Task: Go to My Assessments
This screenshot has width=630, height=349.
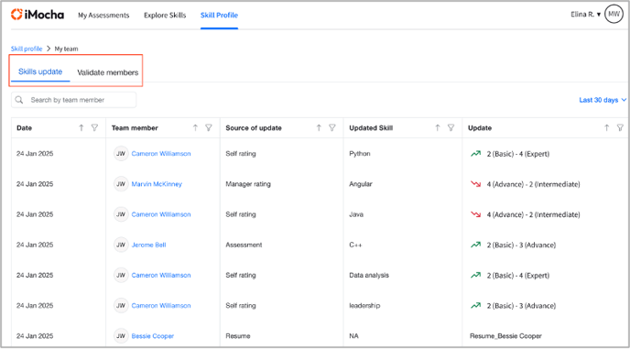Action: tap(103, 16)
